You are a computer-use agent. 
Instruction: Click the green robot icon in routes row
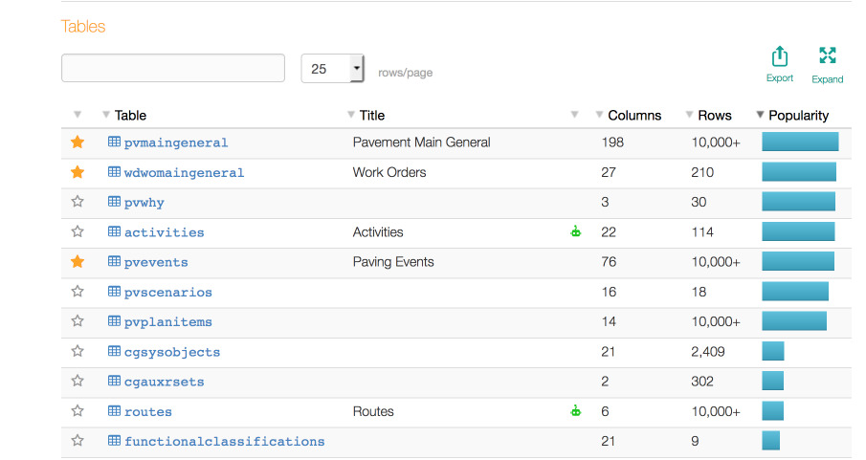pyautogui.click(x=575, y=411)
